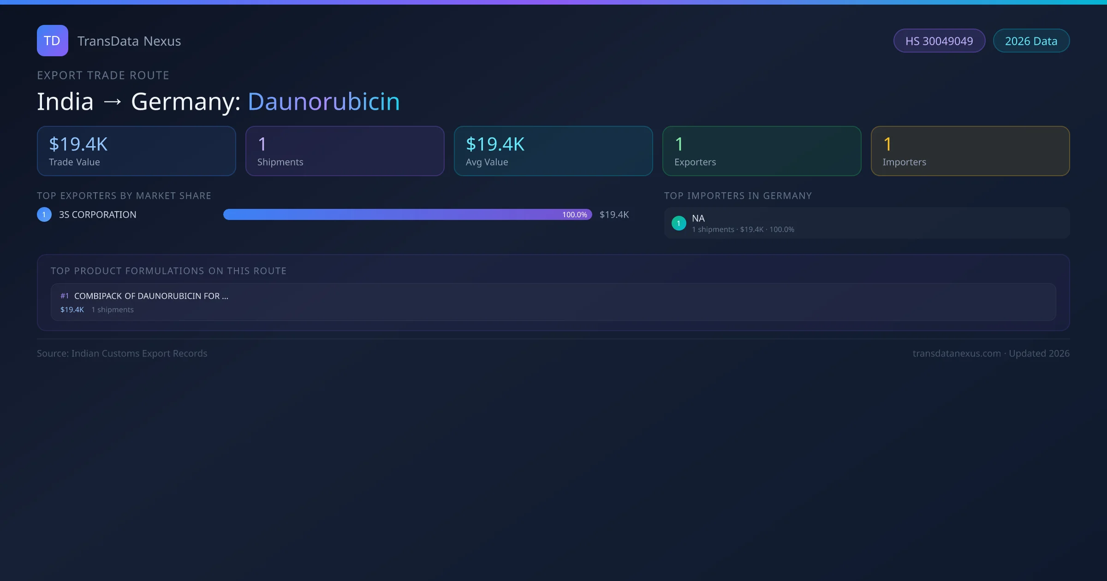
Task: Toggle the HS 30049049 code filter
Action: click(939, 41)
